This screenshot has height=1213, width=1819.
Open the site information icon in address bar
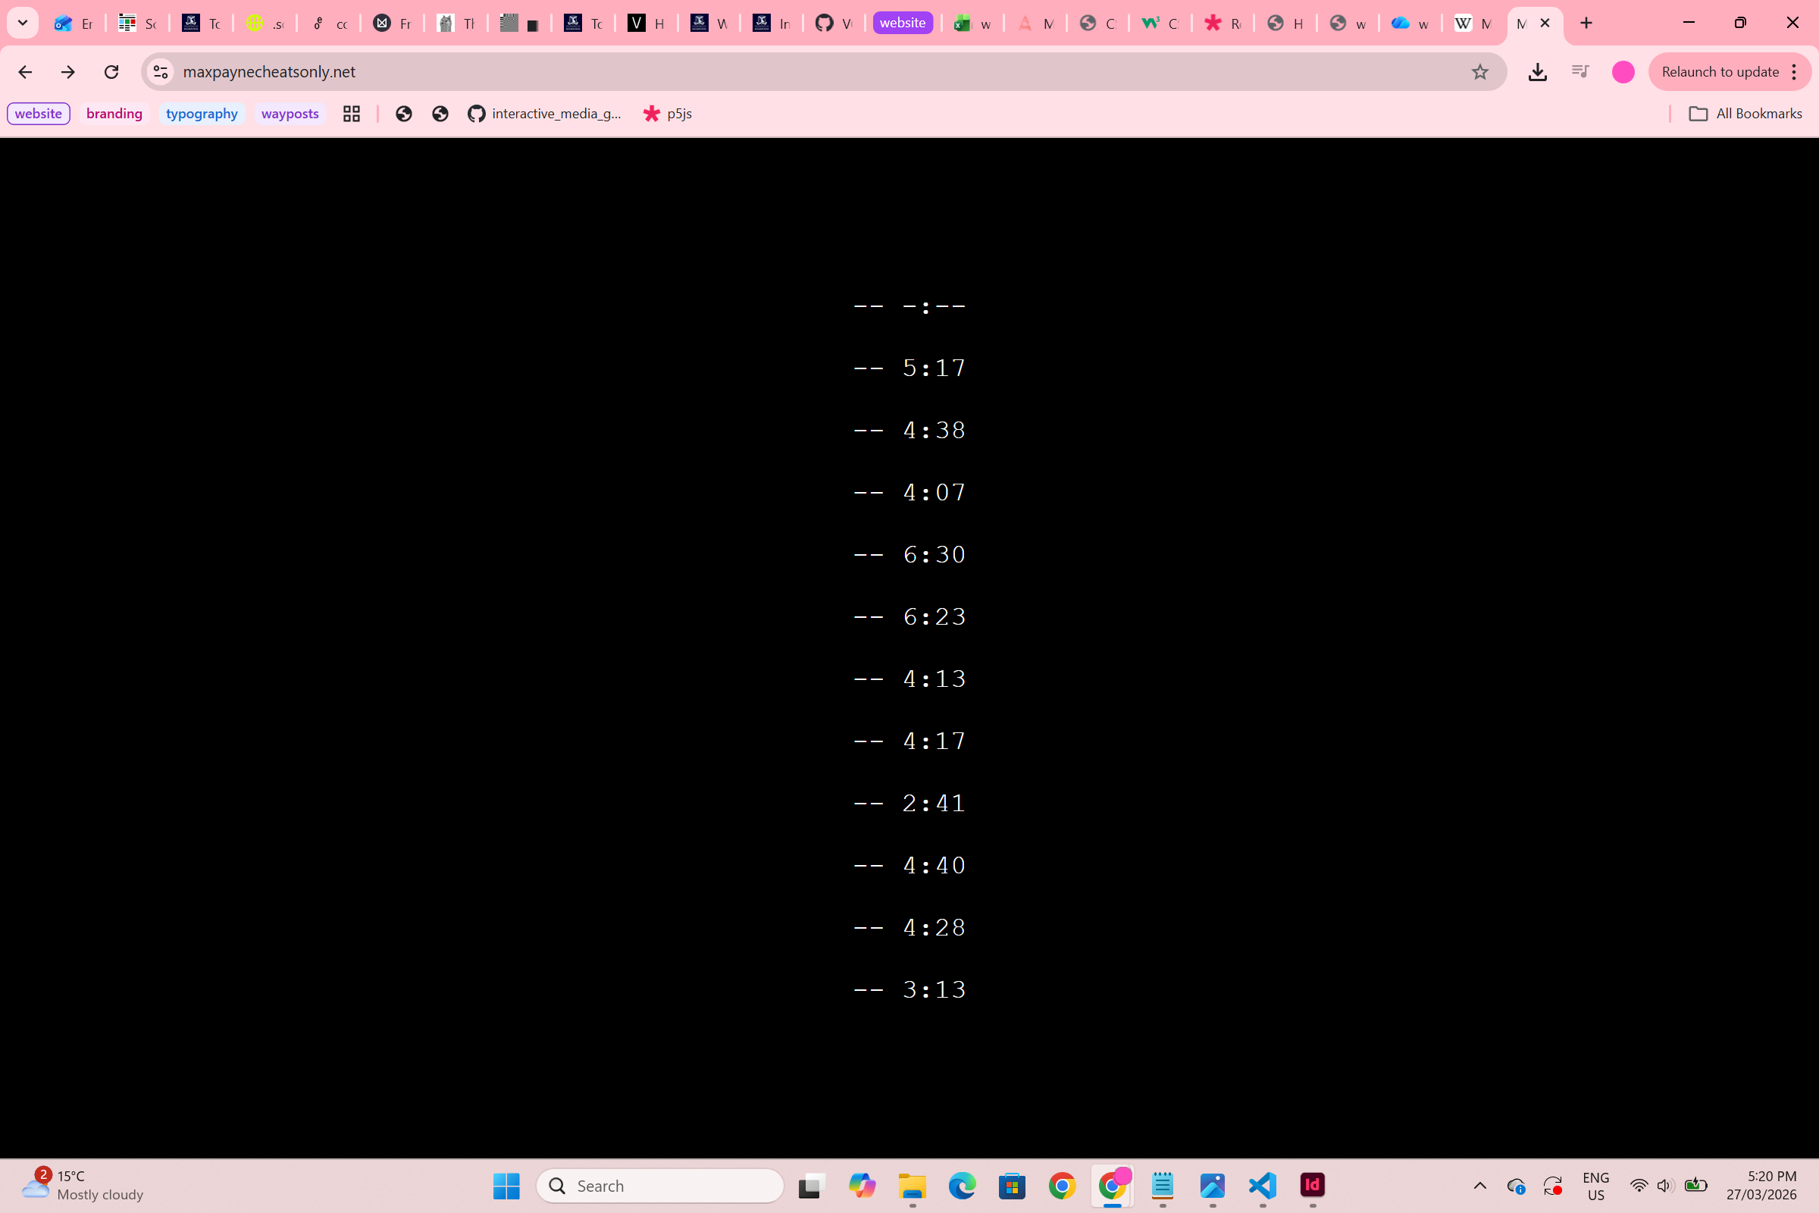tap(160, 72)
